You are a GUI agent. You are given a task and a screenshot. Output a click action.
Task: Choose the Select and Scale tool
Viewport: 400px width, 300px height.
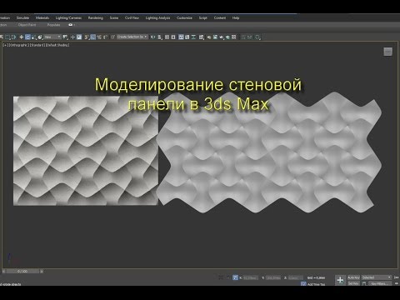33,37
